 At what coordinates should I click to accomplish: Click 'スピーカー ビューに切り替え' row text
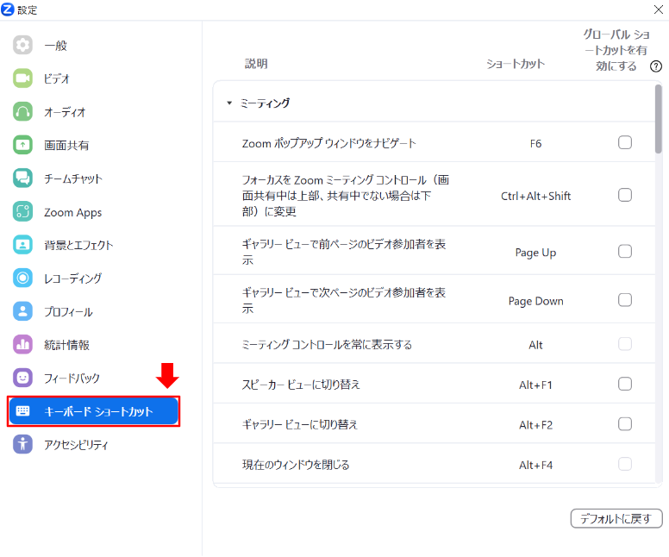(x=301, y=385)
